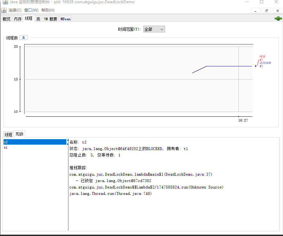Click the 10 y-axis label

(x=16, y=112)
